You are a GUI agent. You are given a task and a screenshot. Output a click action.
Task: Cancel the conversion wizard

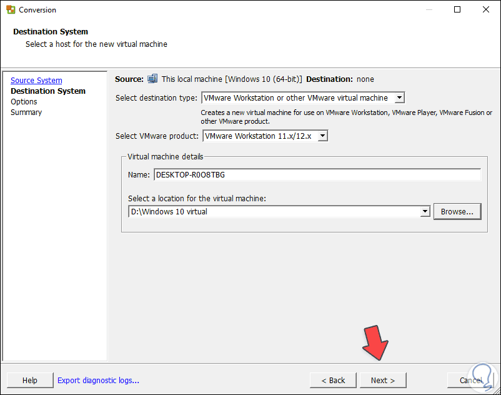pos(470,380)
